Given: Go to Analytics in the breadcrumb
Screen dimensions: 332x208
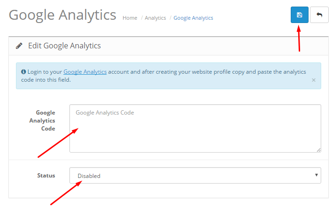Looking at the screenshot, I should [155, 18].
